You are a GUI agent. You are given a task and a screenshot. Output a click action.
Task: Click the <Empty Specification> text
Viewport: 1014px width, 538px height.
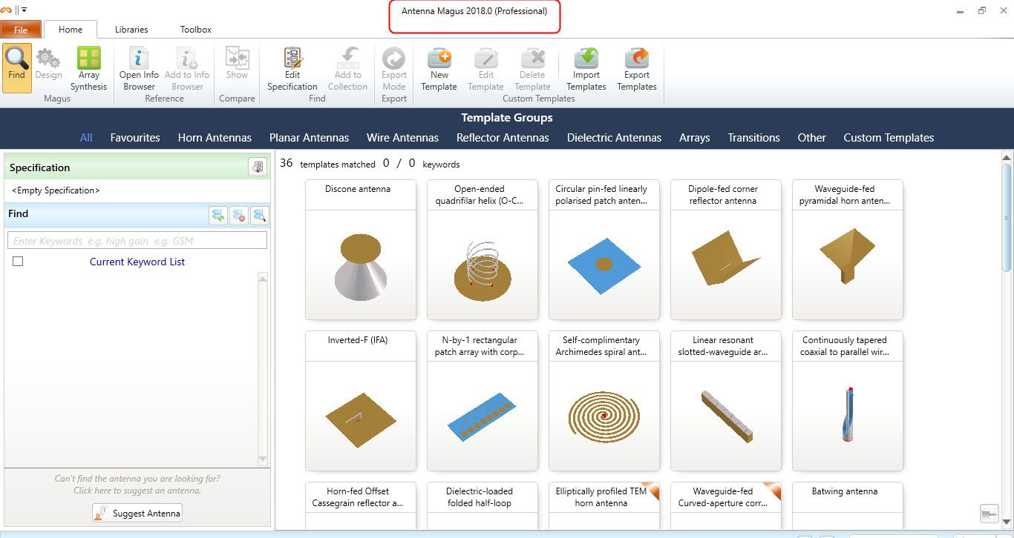56,190
